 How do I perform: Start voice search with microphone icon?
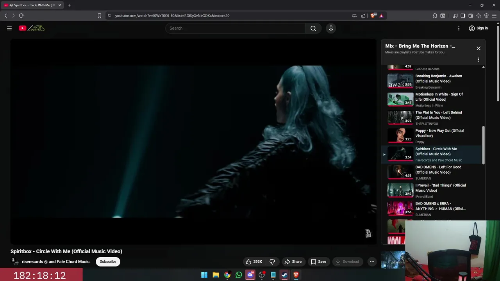coord(331,28)
